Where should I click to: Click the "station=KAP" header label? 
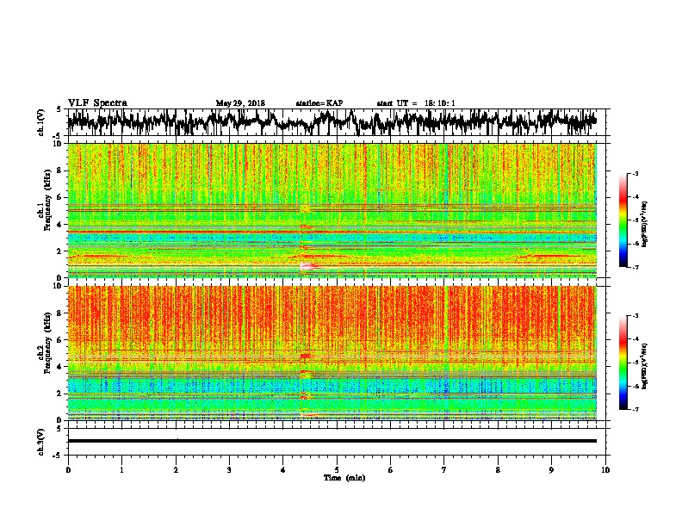(x=319, y=103)
